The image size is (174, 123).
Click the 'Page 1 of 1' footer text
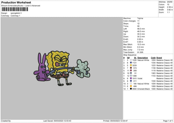pos(168,121)
